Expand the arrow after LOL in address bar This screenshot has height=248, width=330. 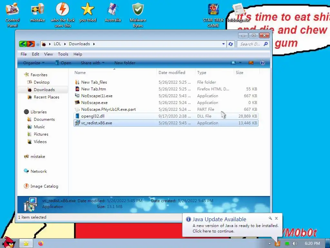65,44
